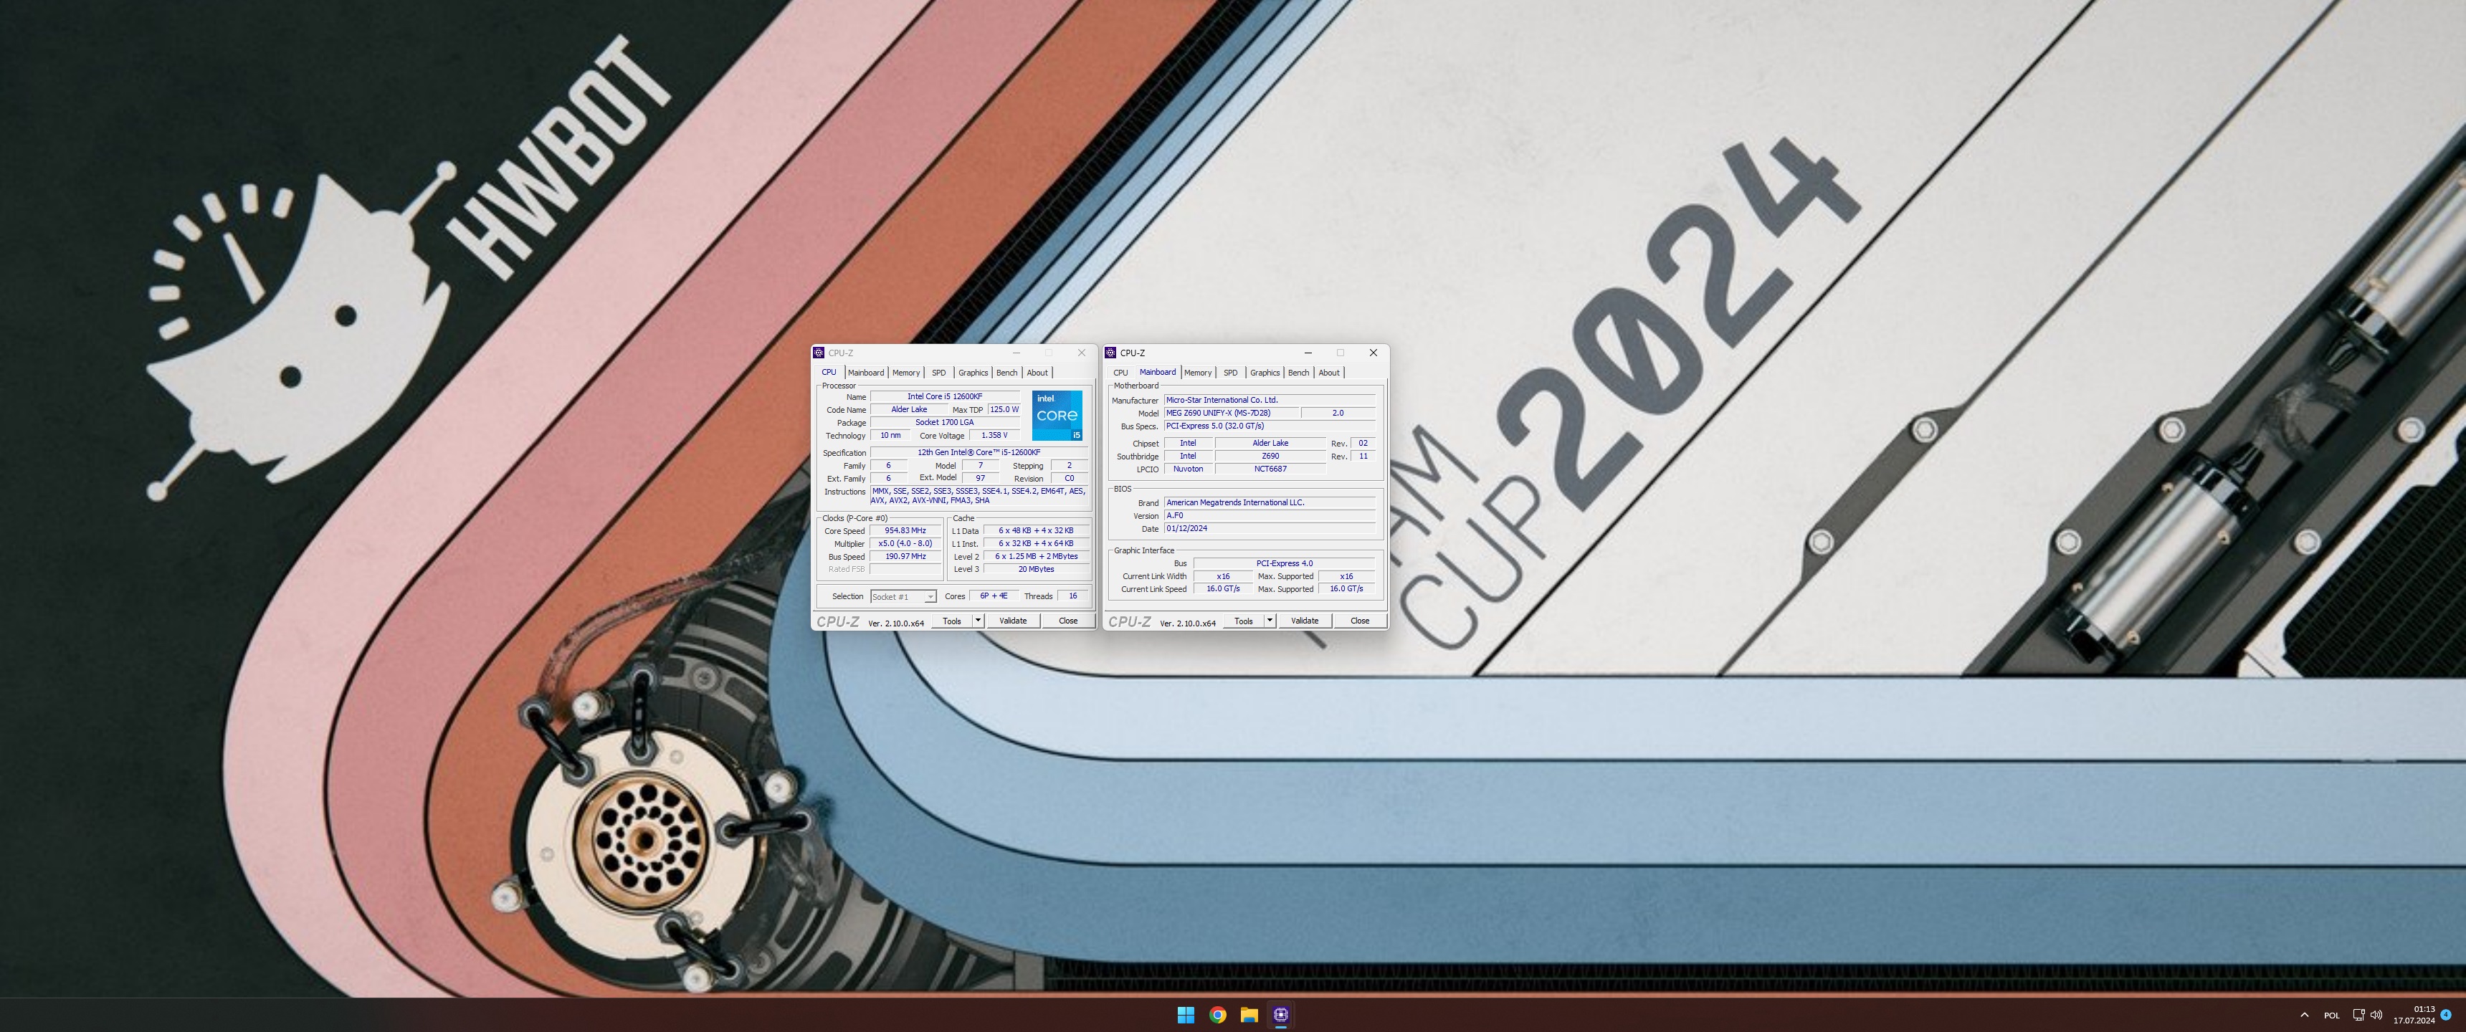Click LPCIO value 'NCT6687'

click(x=1270, y=469)
